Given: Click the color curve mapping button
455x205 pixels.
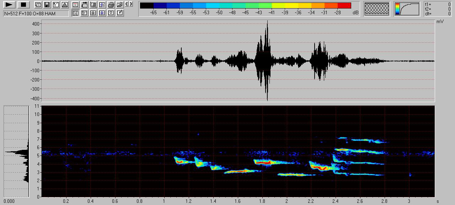Looking at the screenshot, I should click(407, 9).
